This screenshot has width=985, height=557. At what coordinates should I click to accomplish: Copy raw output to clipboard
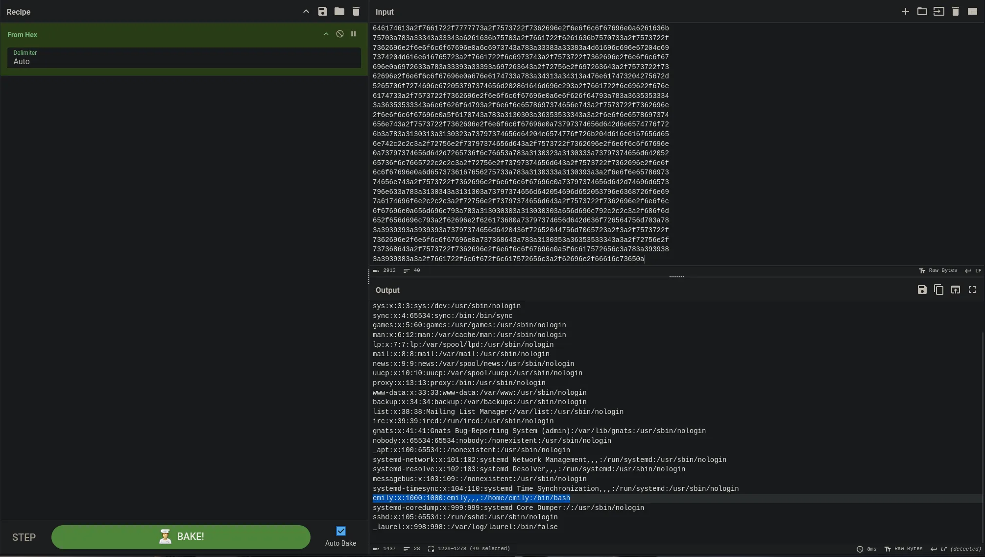938,290
